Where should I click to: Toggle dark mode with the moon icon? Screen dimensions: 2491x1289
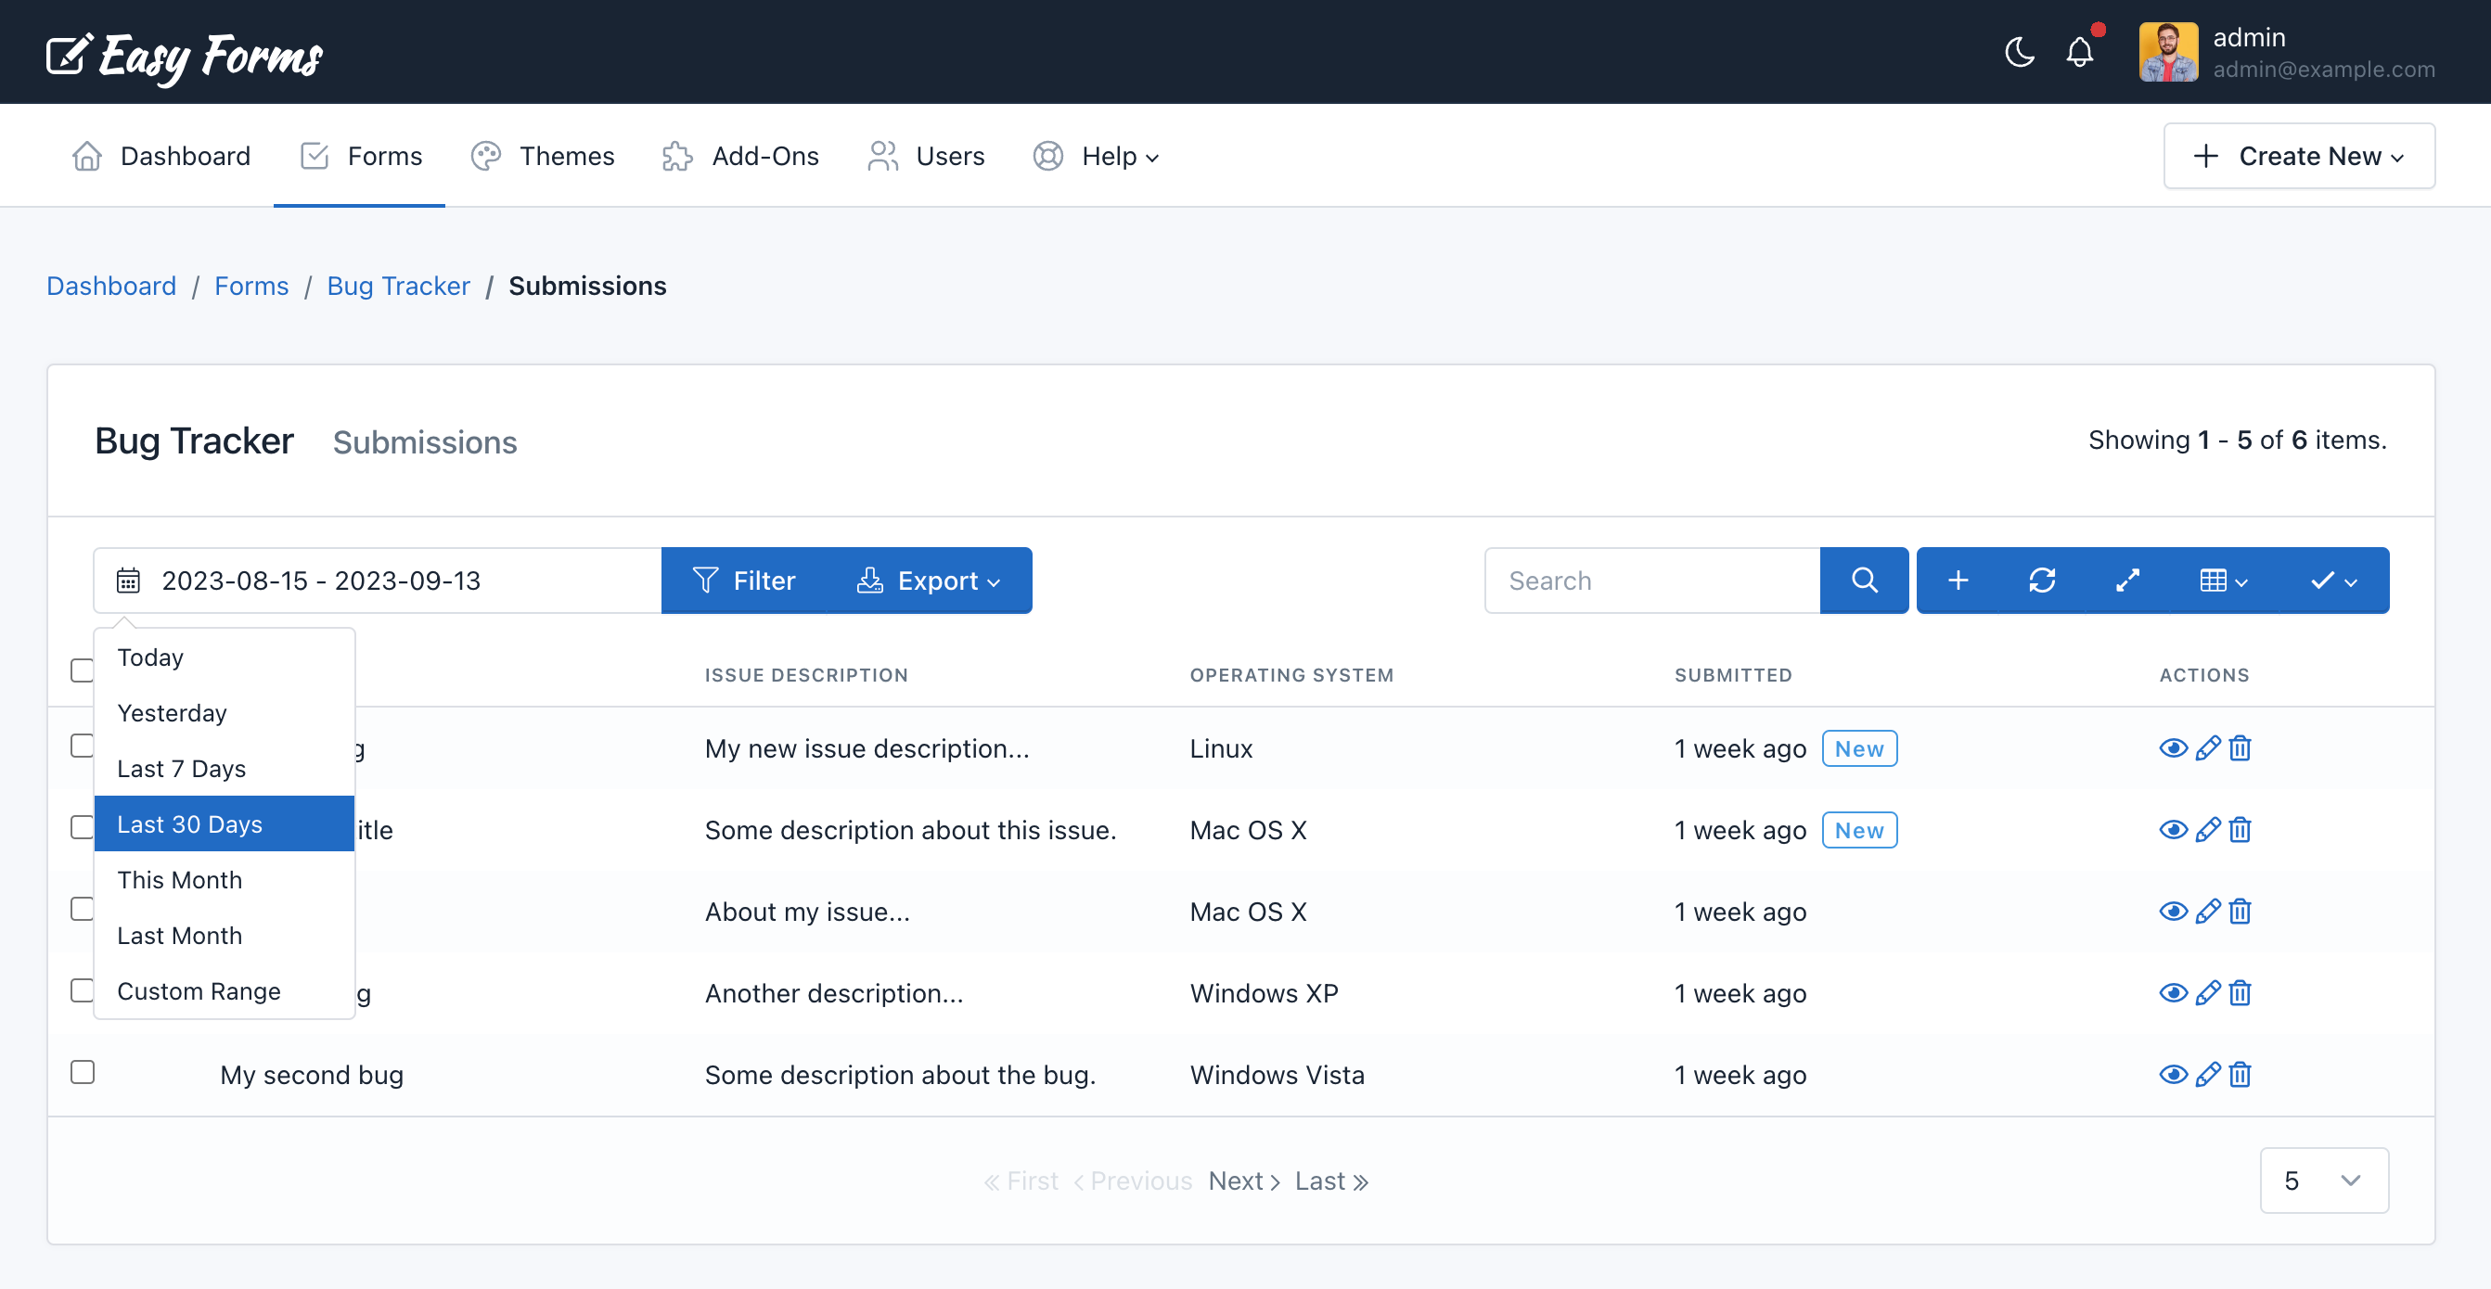pyautogui.click(x=2018, y=53)
